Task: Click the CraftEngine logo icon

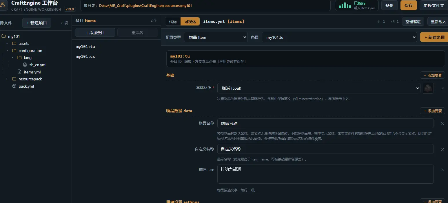Action: (x=3, y=5)
